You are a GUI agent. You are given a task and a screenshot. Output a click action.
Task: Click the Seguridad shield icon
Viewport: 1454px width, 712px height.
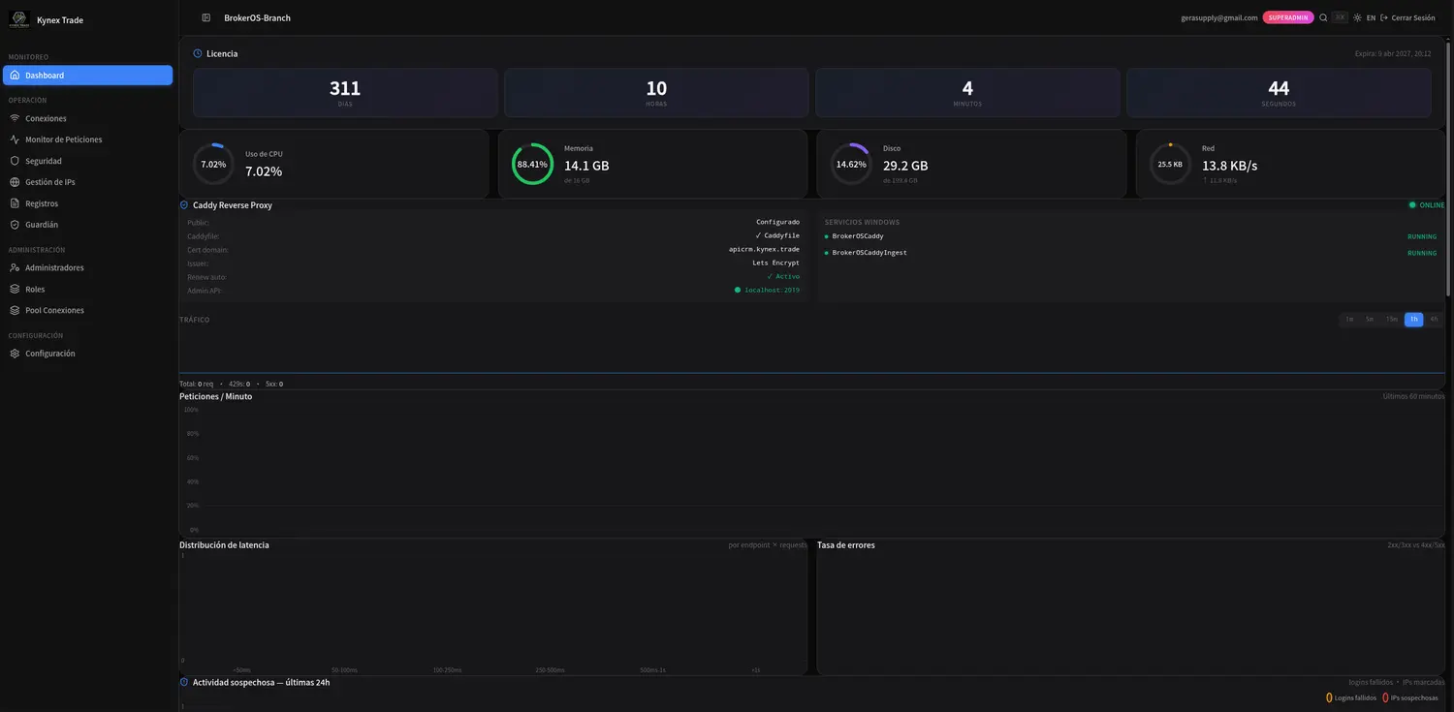pos(15,161)
